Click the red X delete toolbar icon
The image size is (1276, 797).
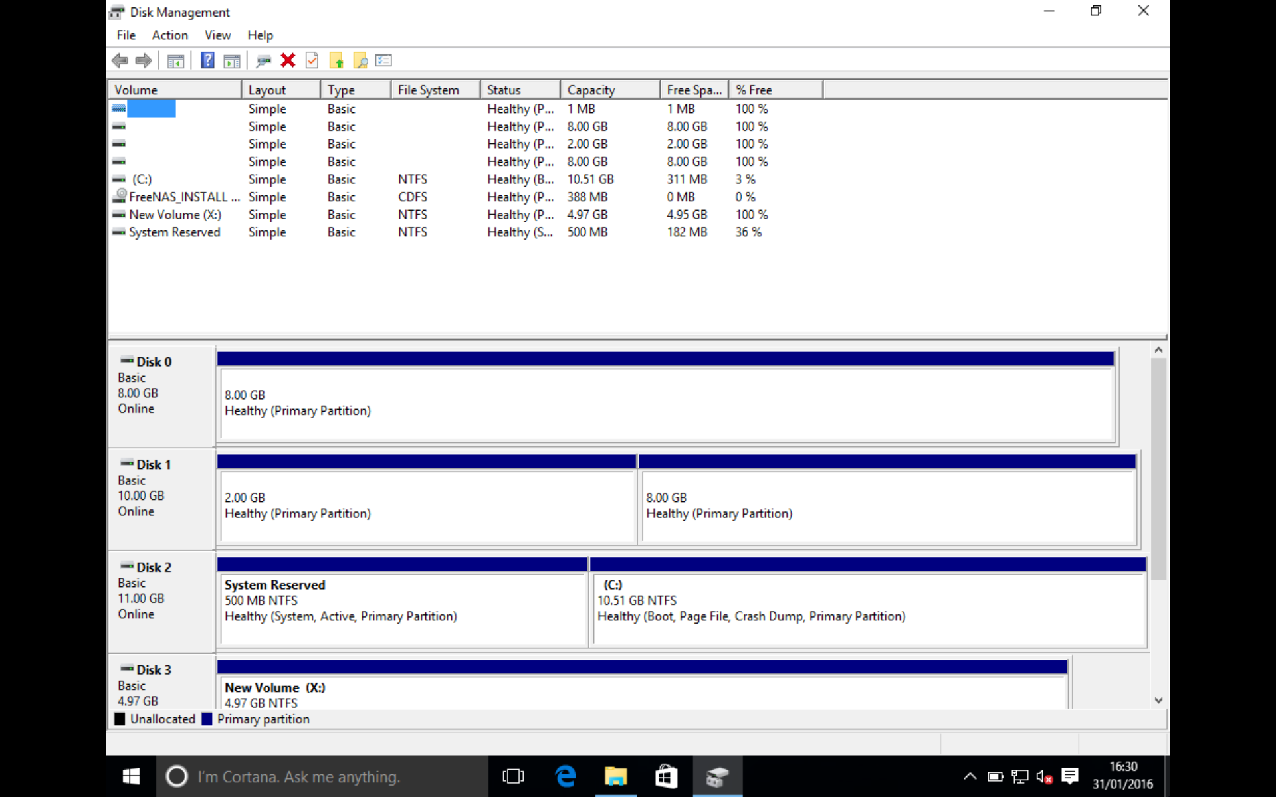click(288, 60)
